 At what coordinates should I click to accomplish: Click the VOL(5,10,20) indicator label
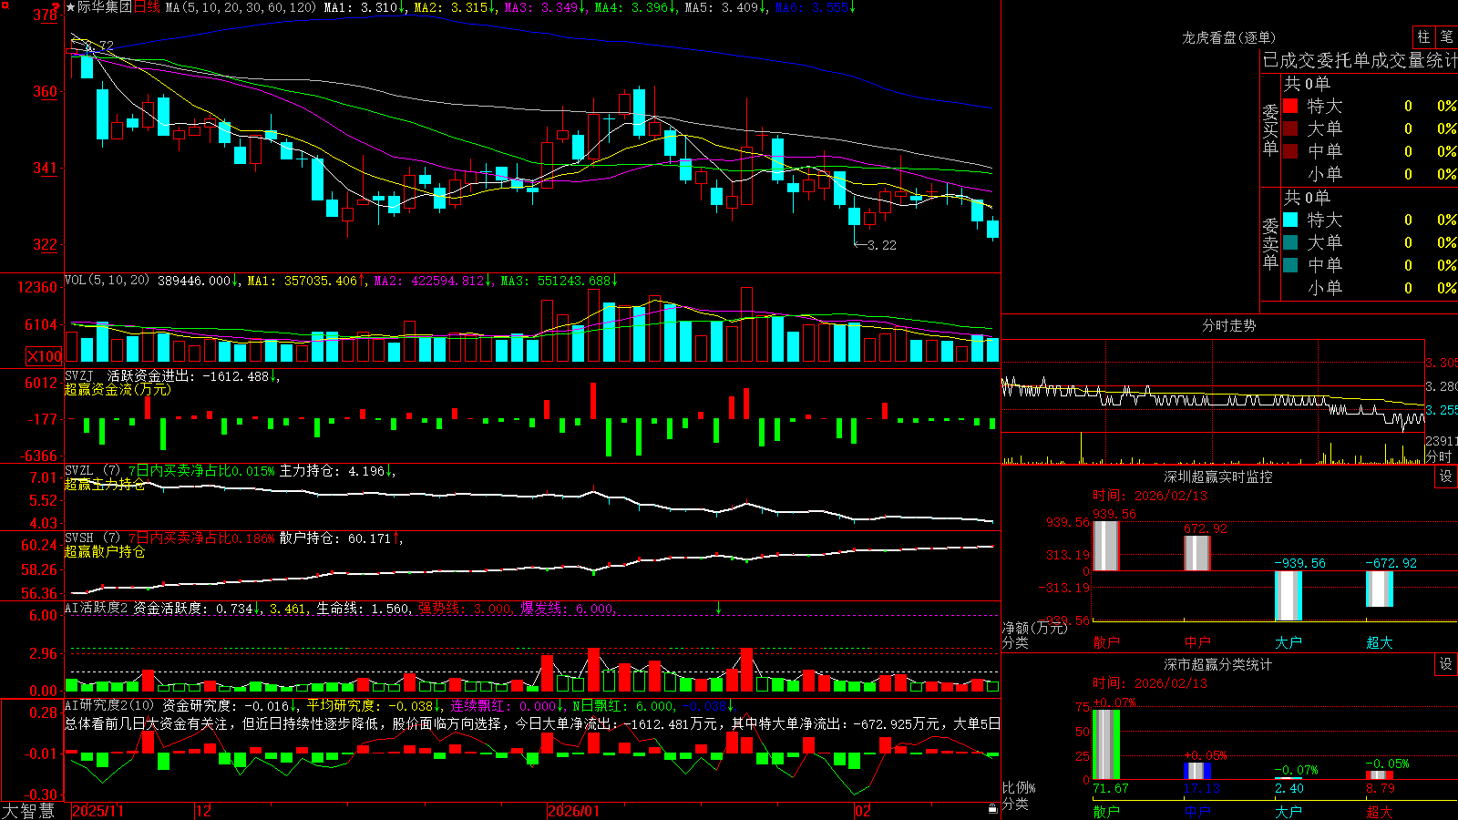(107, 281)
